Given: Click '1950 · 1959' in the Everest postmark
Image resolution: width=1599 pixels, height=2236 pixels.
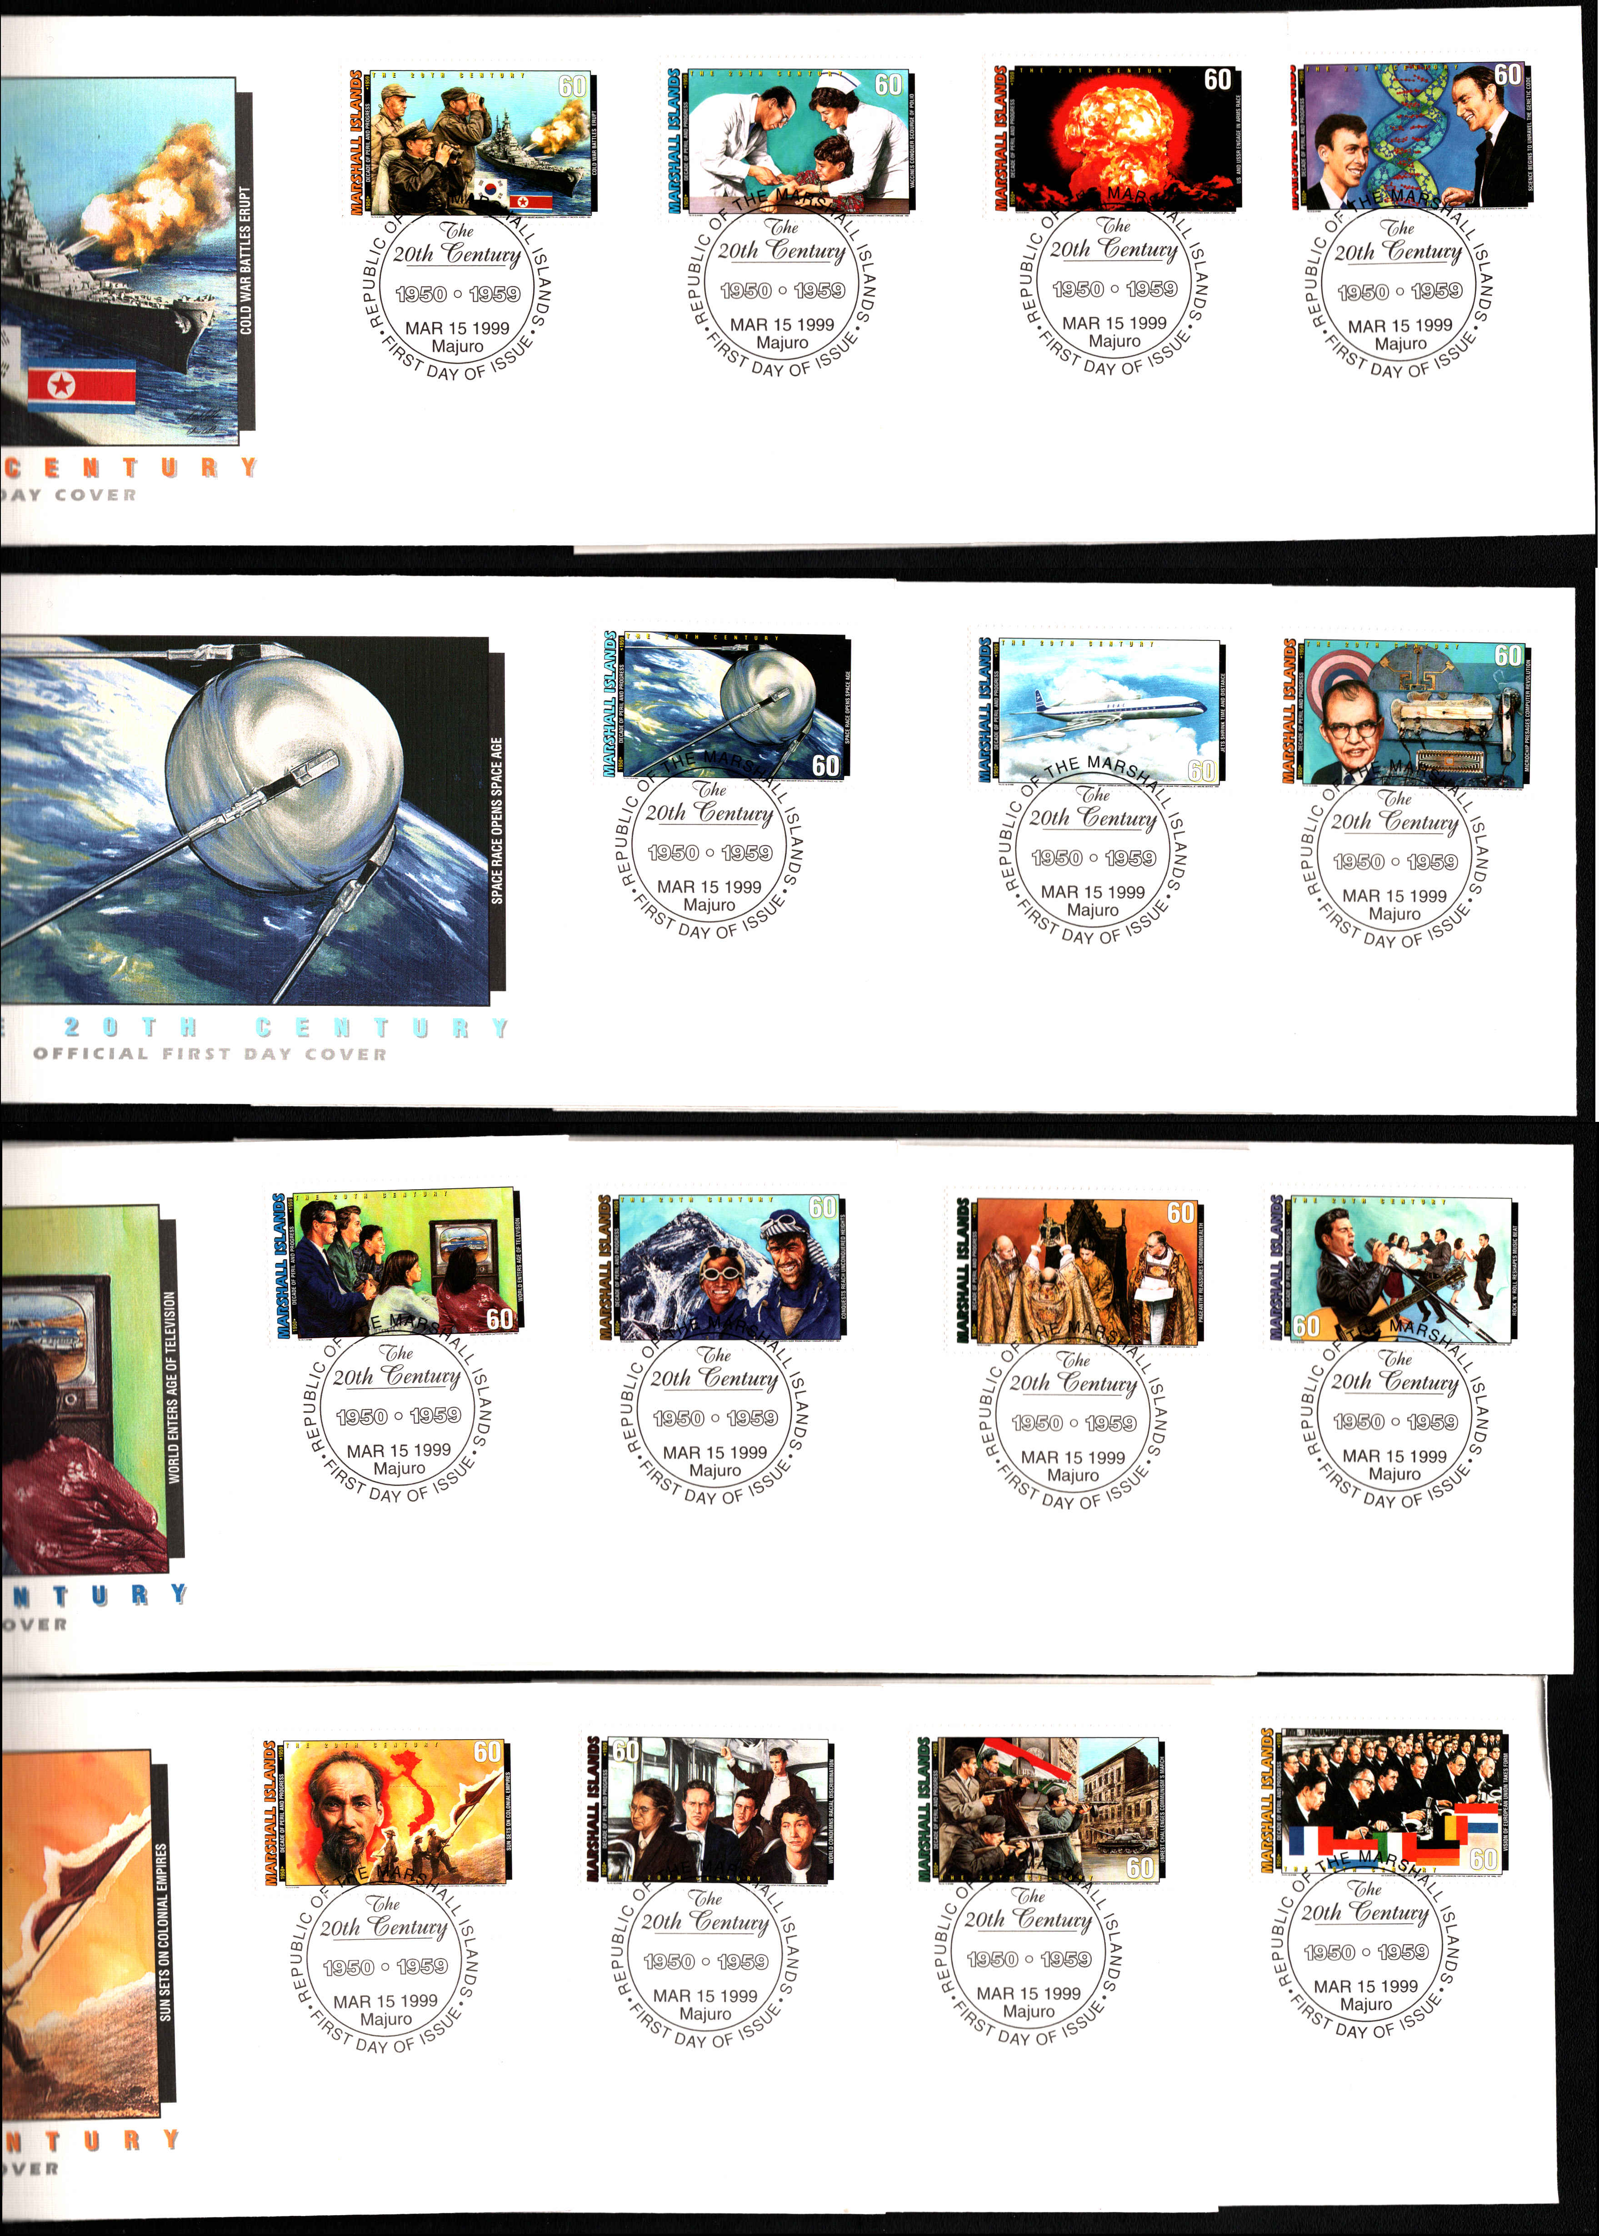Looking at the screenshot, I should pos(715,1418).
